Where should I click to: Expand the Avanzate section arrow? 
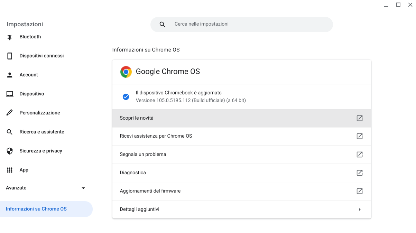tap(83, 188)
